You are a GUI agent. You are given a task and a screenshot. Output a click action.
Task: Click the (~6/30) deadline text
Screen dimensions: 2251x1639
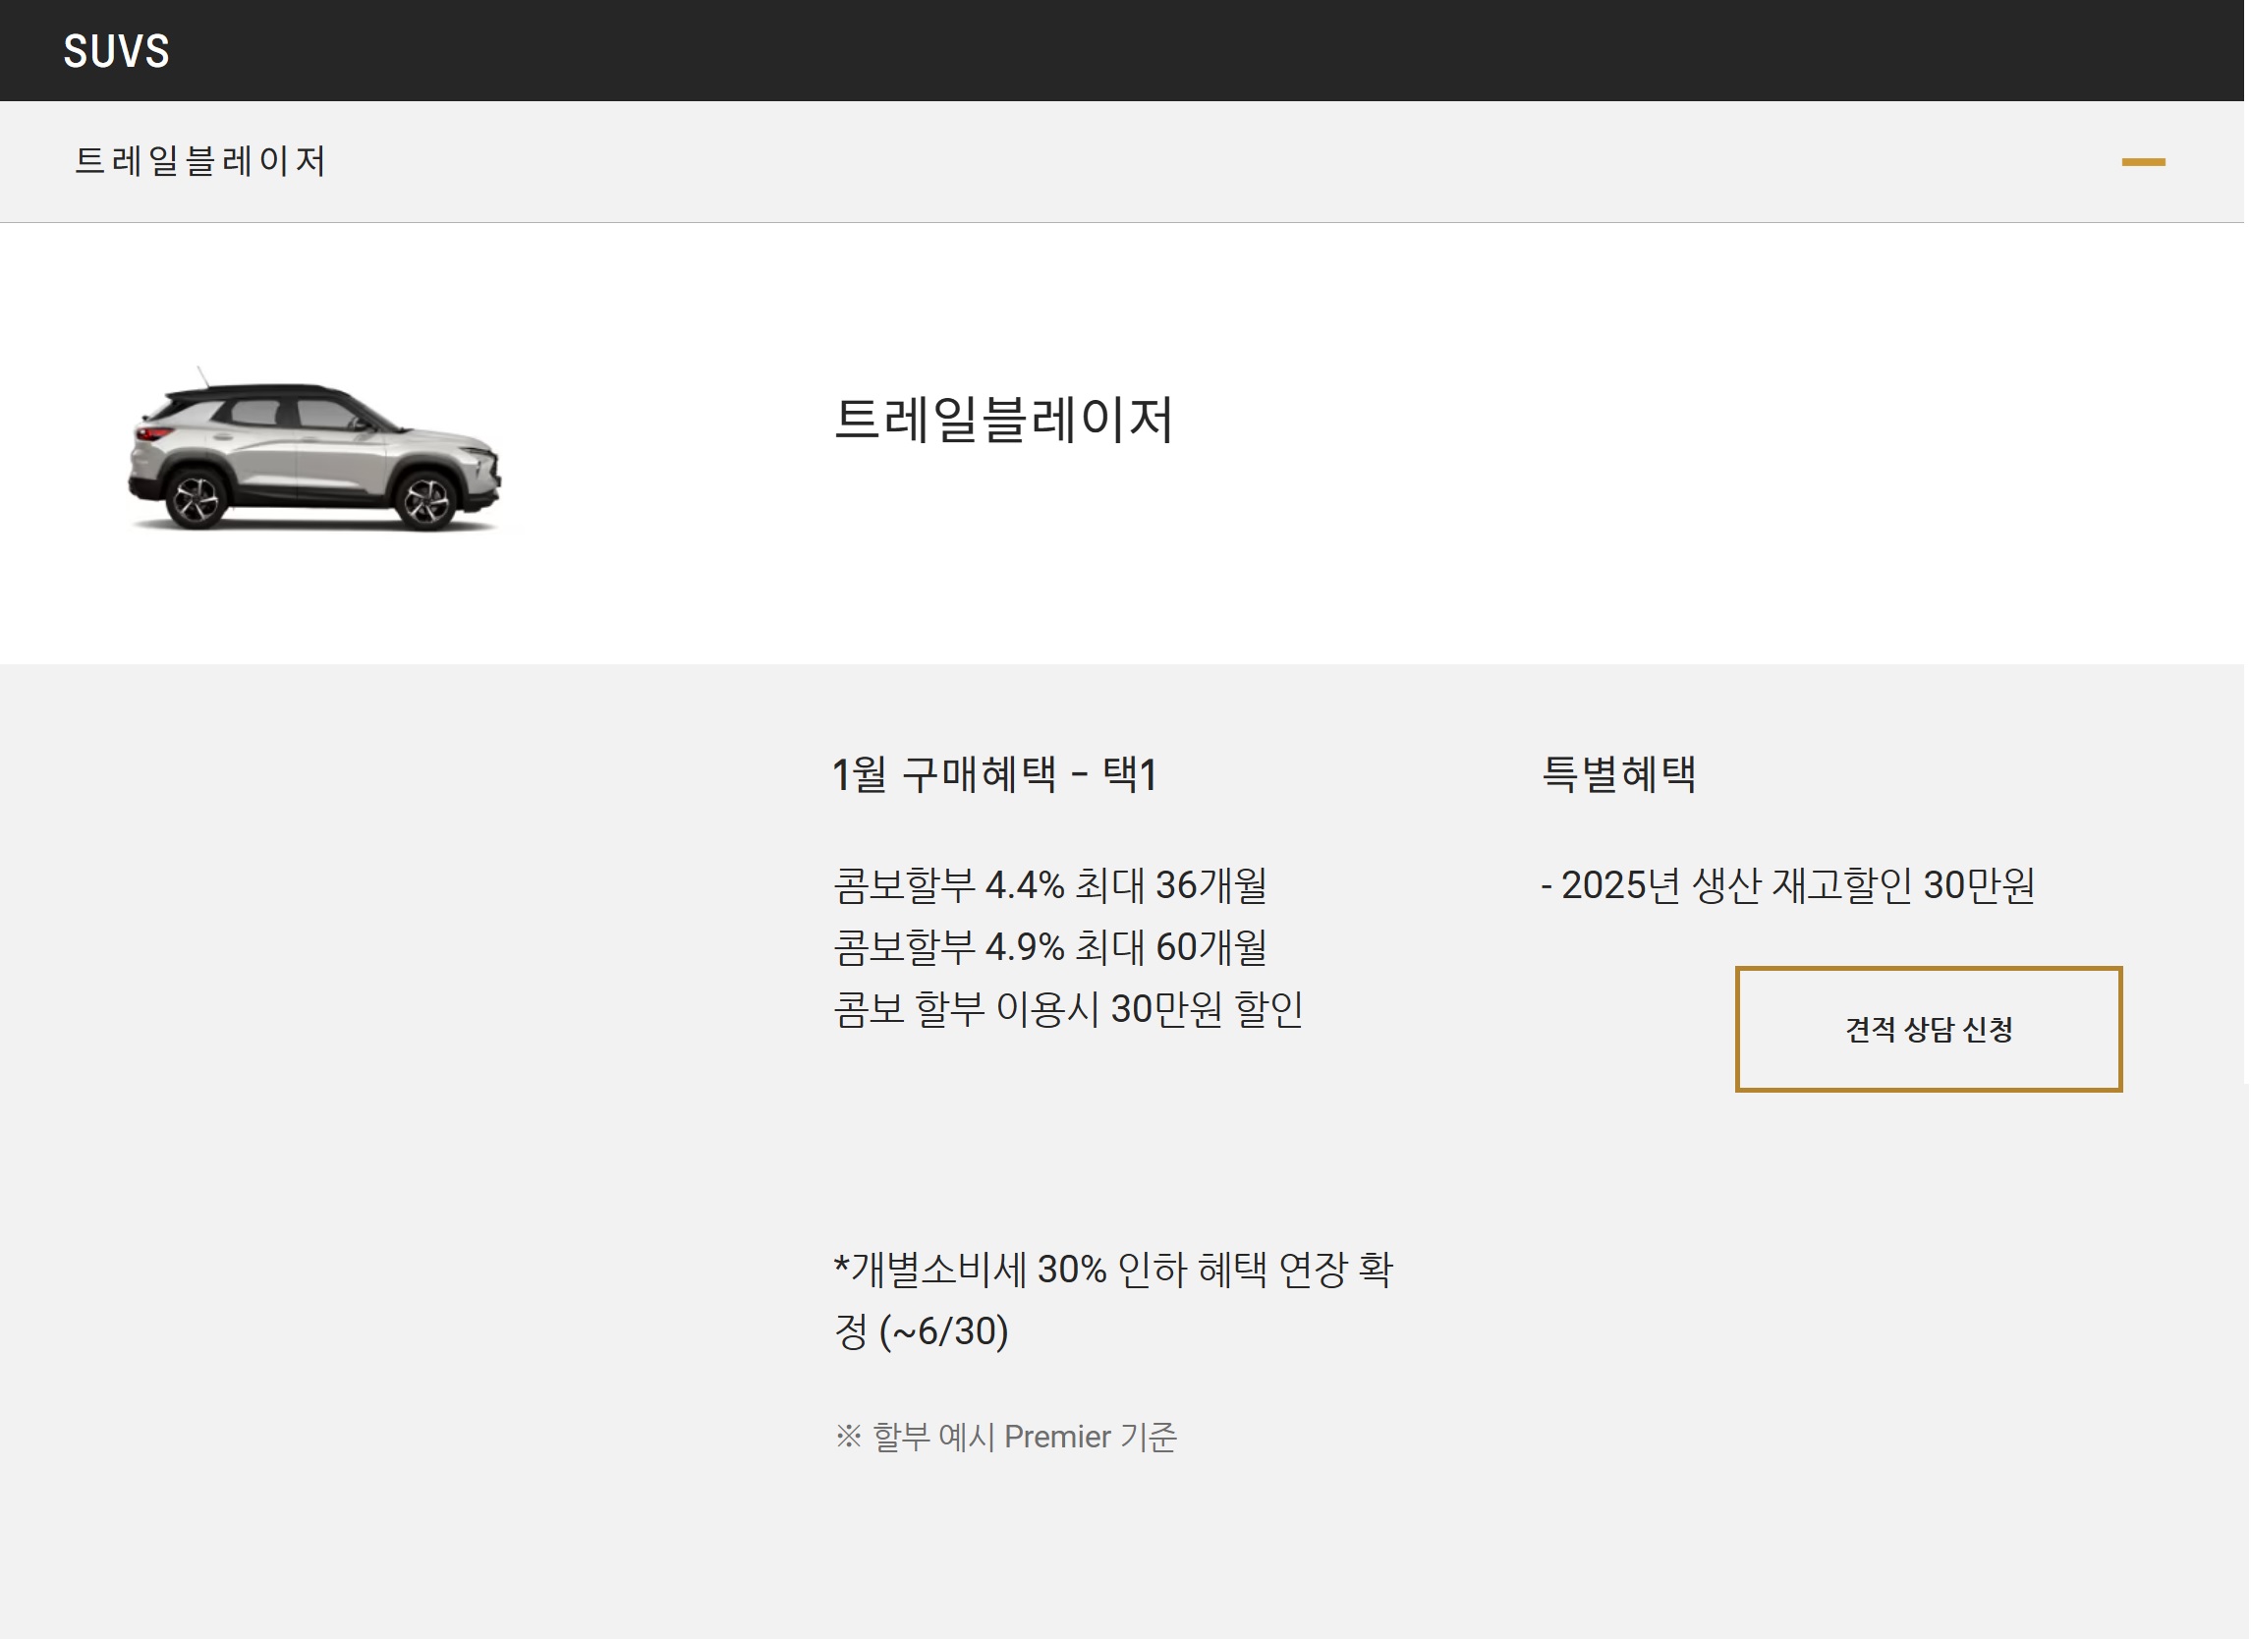click(x=943, y=1331)
